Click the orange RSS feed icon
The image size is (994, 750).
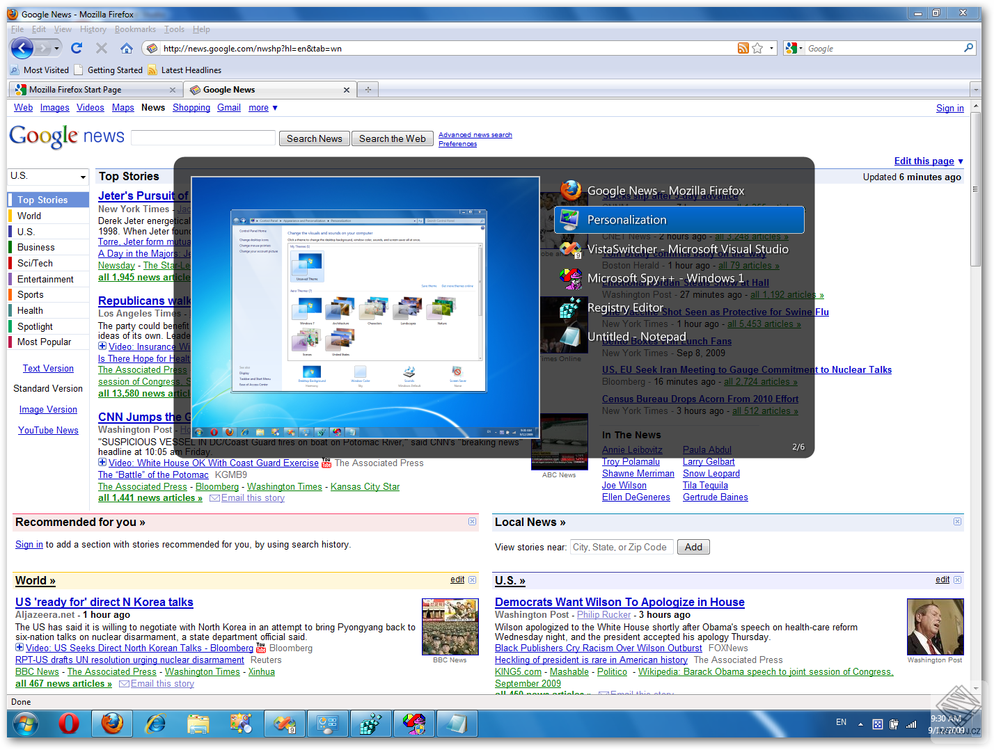(743, 48)
